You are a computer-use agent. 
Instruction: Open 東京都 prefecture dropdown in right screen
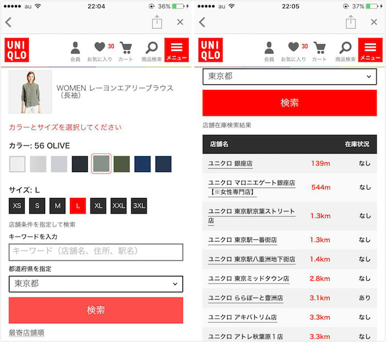[289, 77]
